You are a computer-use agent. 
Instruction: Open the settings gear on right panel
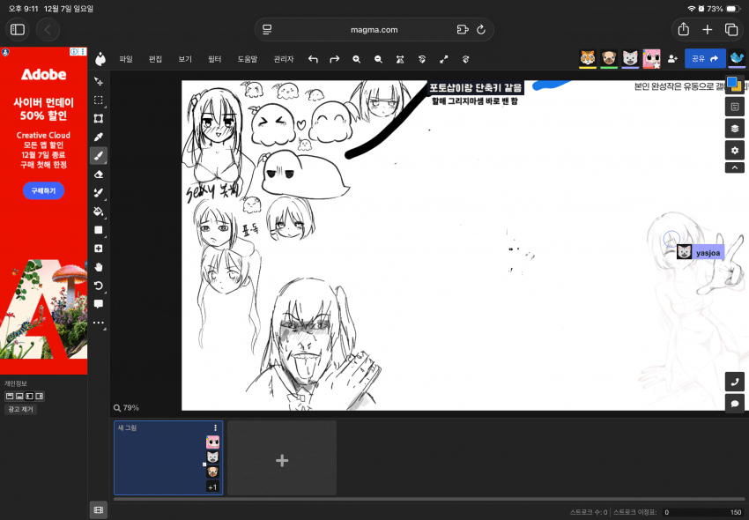(x=735, y=151)
